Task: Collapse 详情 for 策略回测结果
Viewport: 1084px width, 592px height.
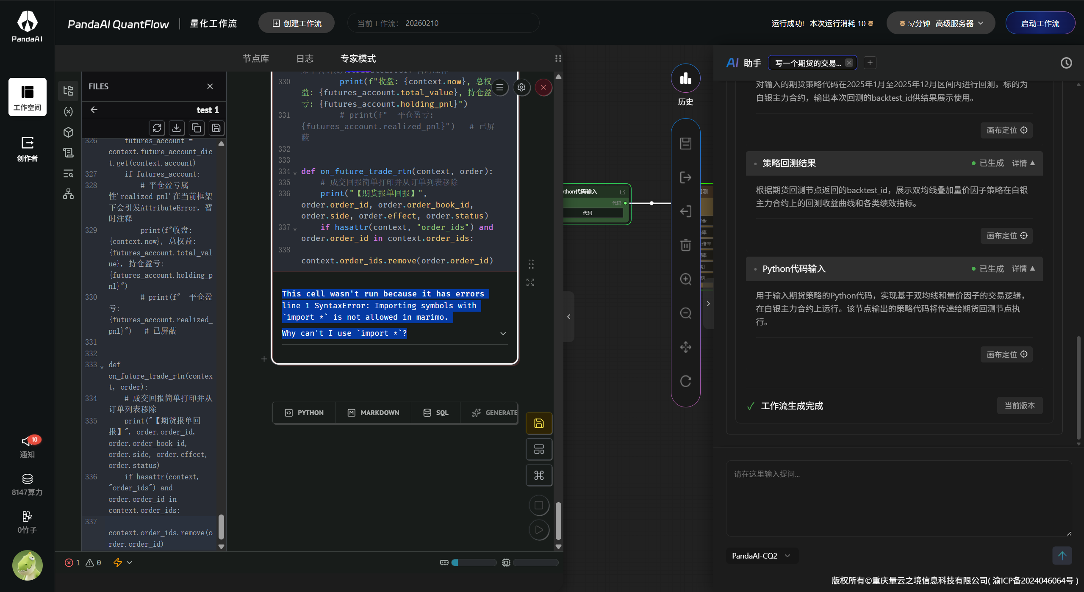Action: (x=1023, y=163)
